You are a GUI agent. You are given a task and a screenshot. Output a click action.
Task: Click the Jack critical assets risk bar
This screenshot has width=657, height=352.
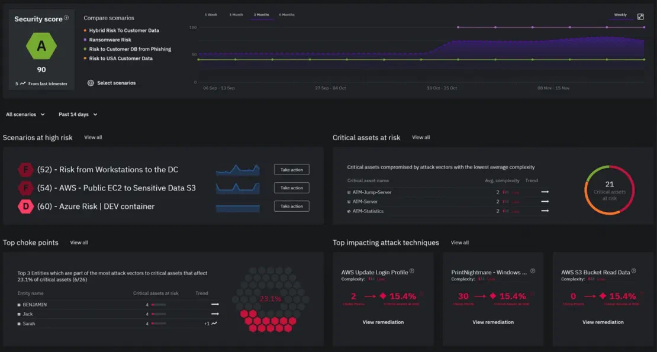pyautogui.click(x=159, y=314)
